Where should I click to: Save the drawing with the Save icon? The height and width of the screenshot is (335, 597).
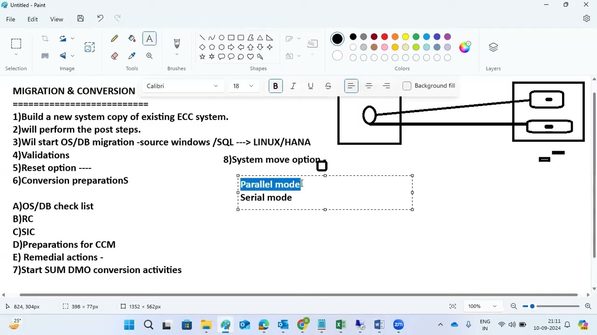[80, 19]
